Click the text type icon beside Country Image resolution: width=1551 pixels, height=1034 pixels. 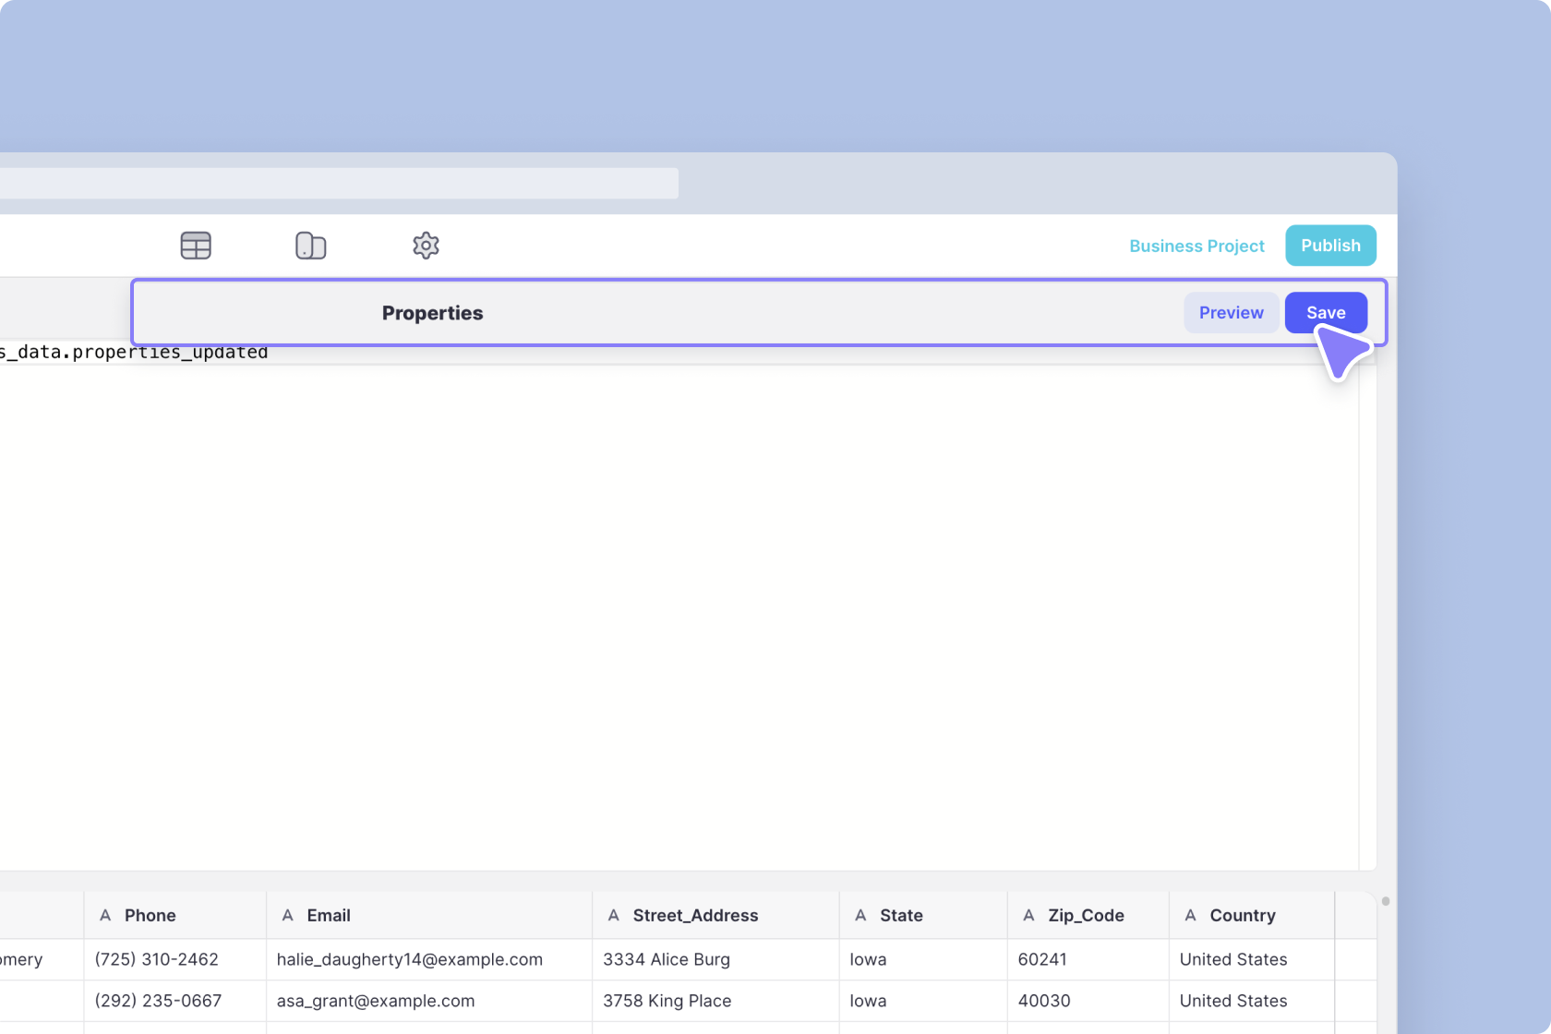(1191, 915)
